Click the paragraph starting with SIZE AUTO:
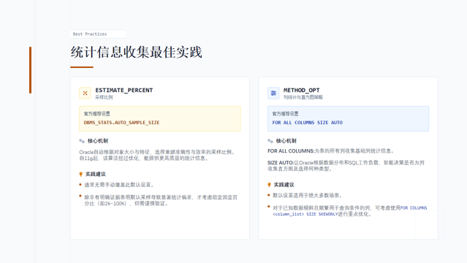The image size is (467, 263). pyautogui.click(x=346, y=166)
